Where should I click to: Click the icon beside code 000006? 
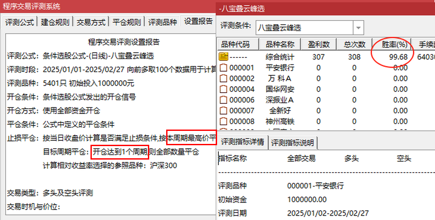pyautogui.click(x=223, y=100)
